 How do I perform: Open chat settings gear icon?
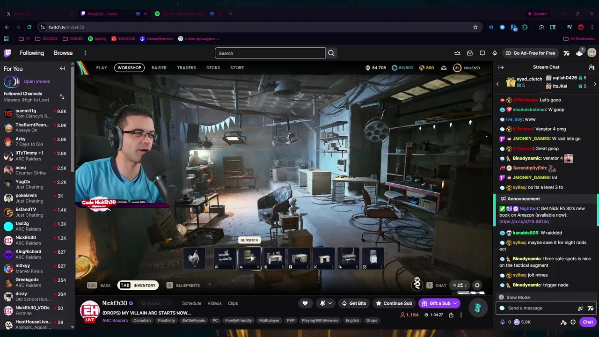click(573, 322)
